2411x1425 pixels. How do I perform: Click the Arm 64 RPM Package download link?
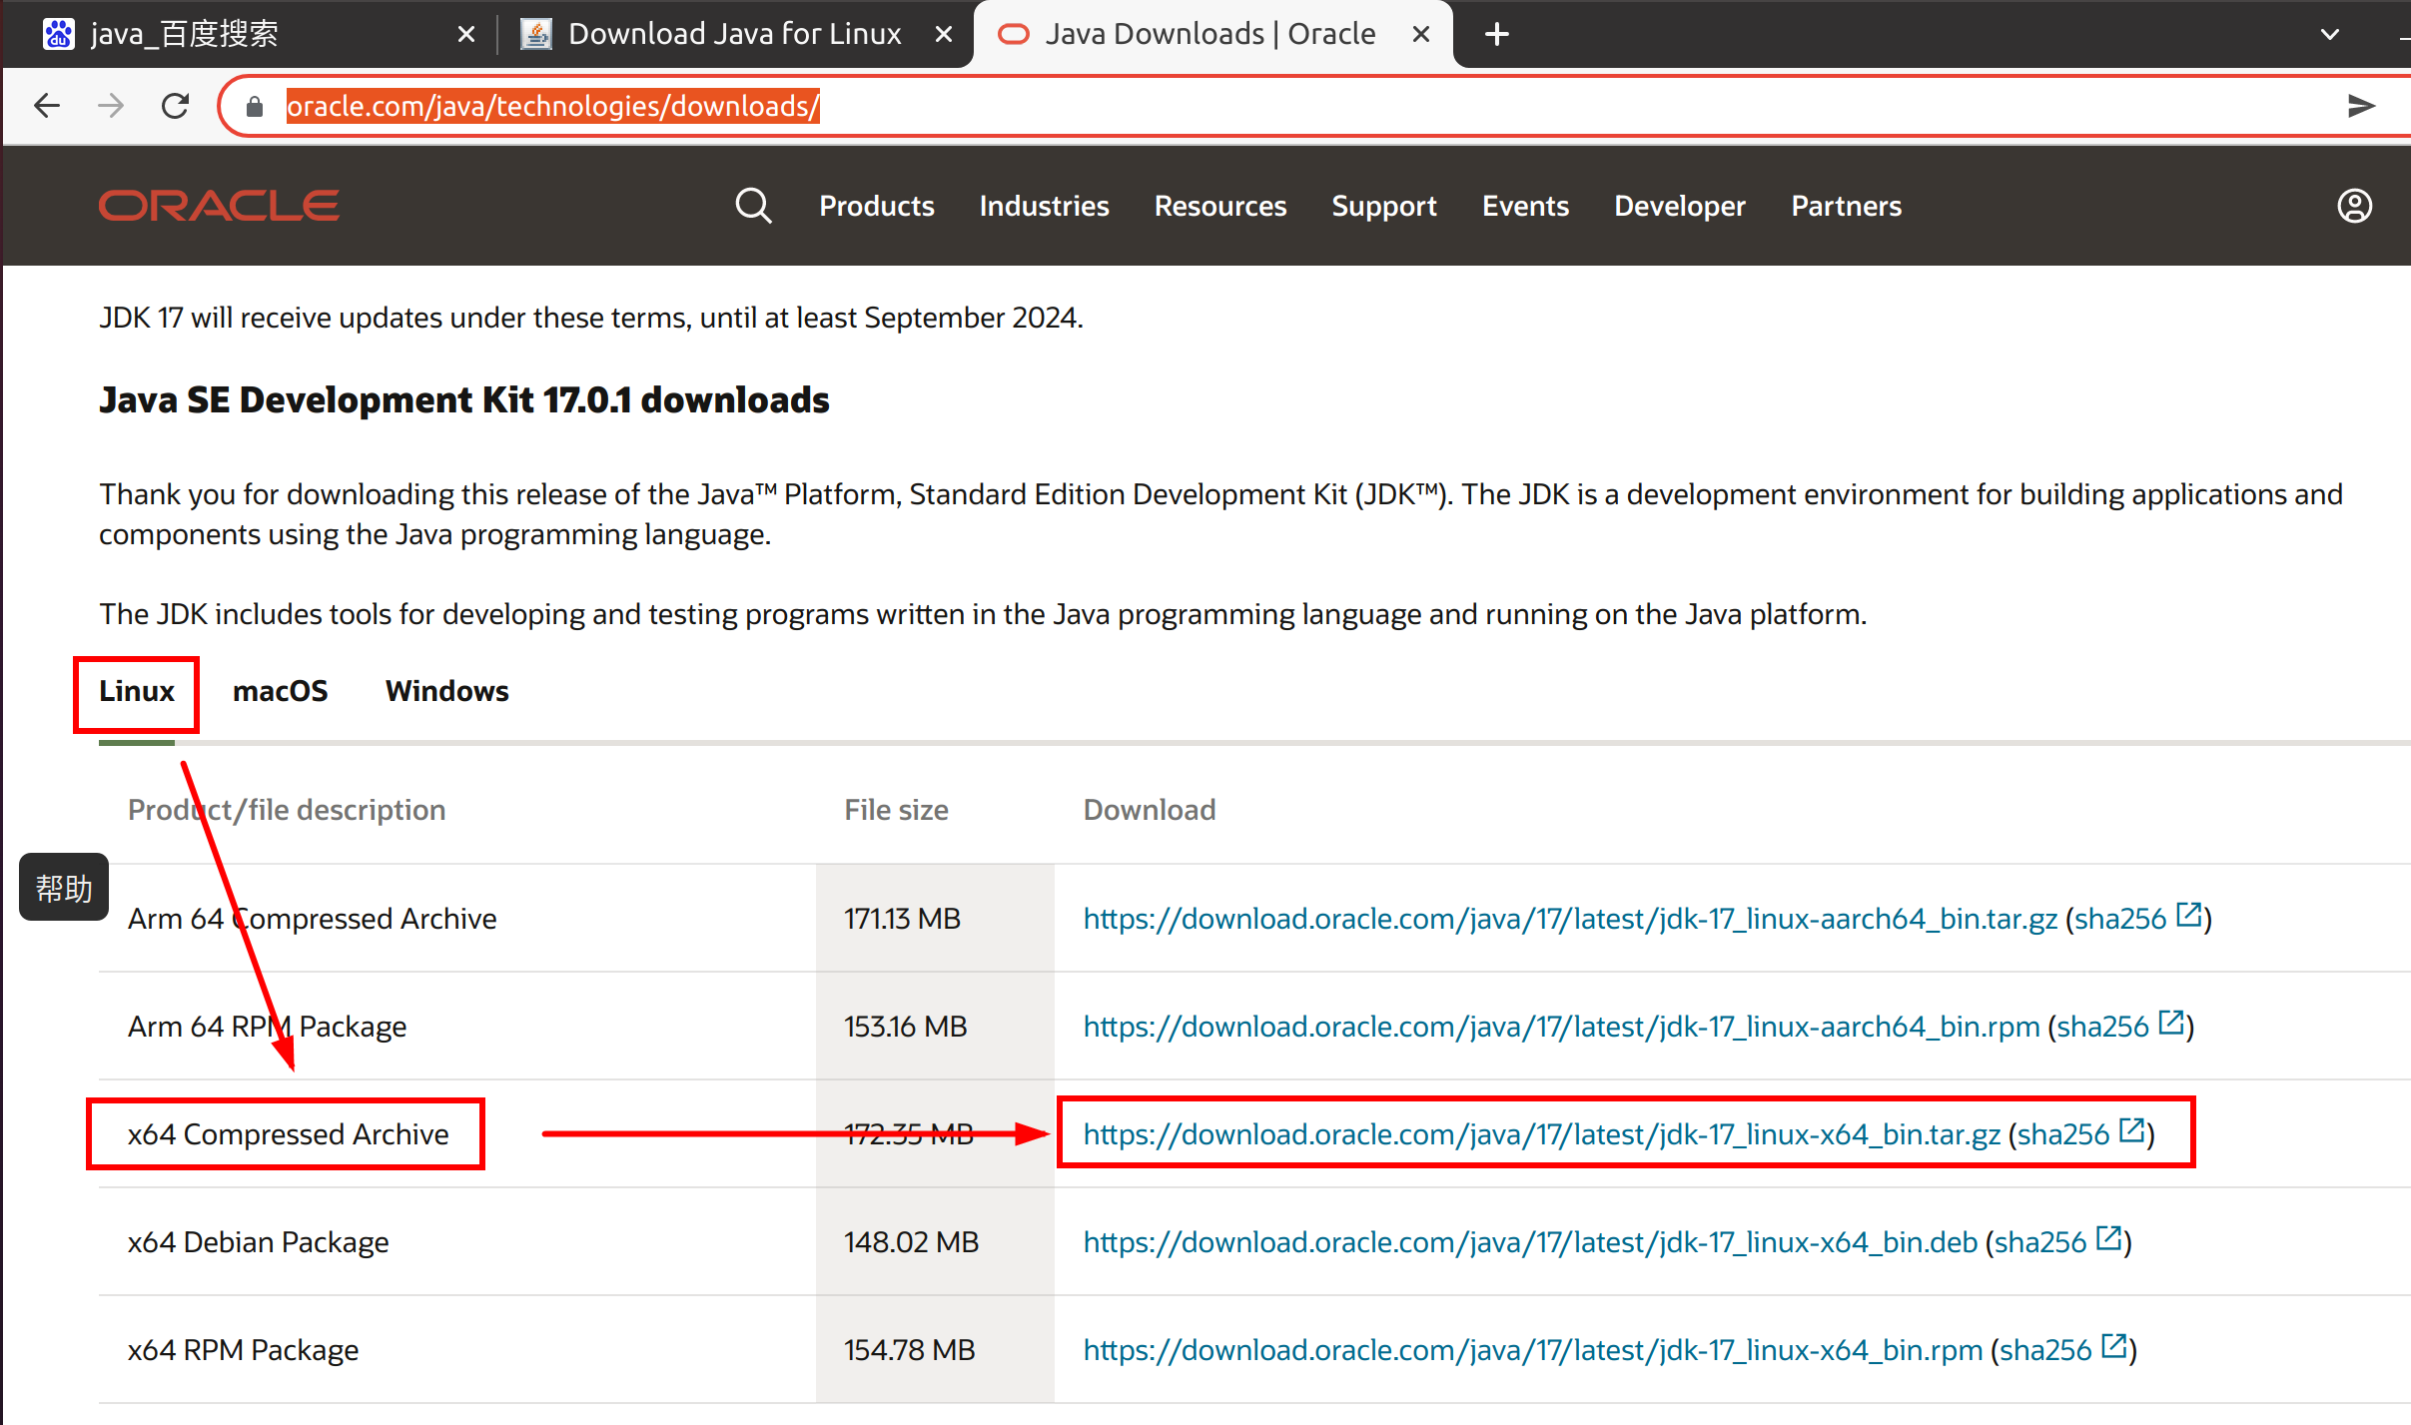click(1561, 1027)
